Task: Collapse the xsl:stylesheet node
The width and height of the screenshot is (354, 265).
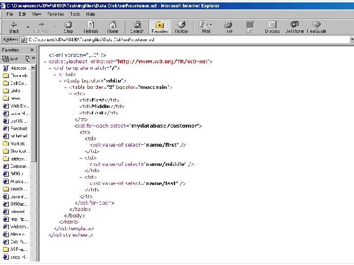Action: (45, 61)
